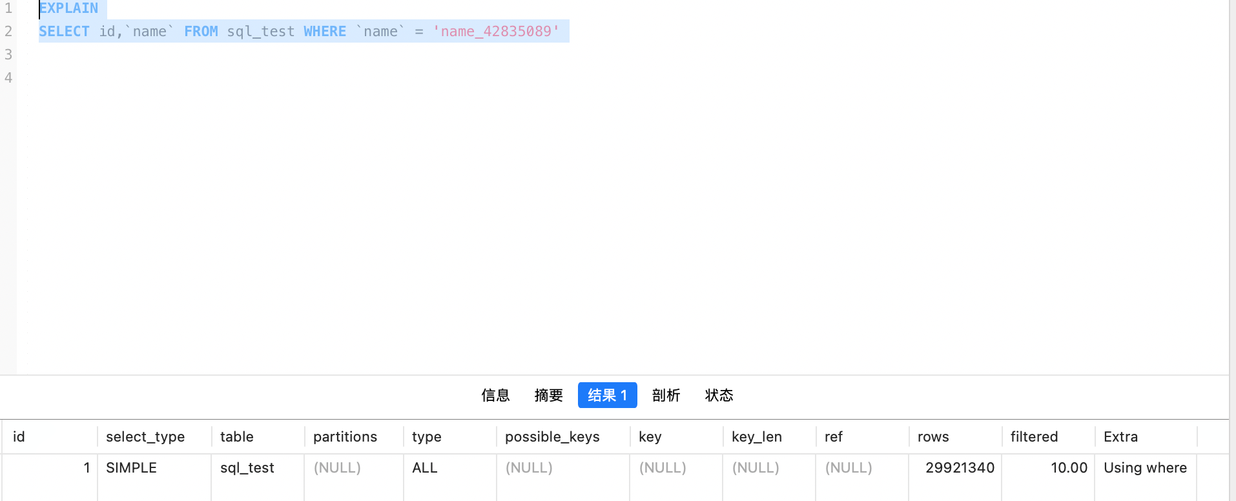Select the SIMPLE cell in results
Screen dimensions: 1236x501
coord(131,468)
